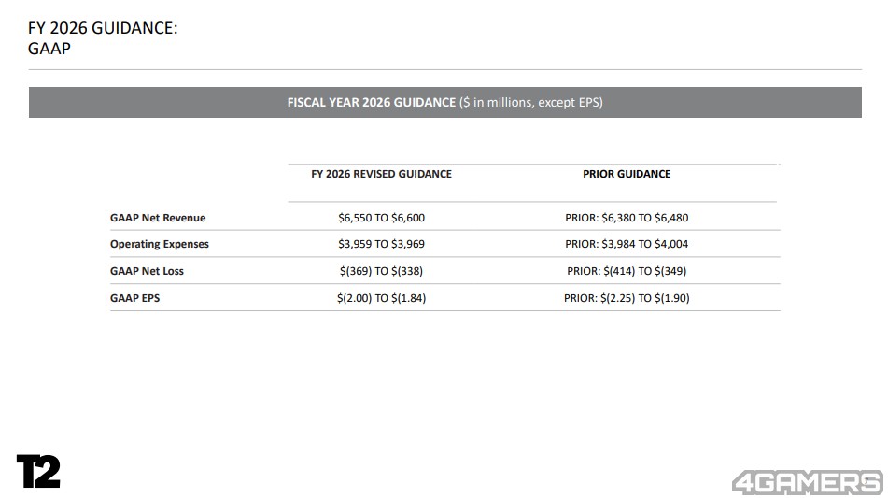
Task: Click the FY 2026 REVISED GUIDANCE column header
Action: point(381,174)
